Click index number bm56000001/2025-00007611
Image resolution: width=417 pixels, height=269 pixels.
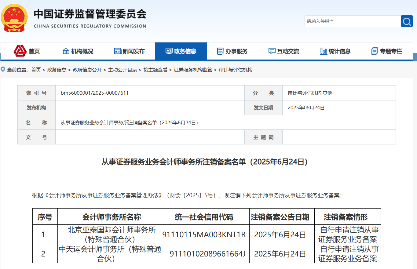[x=95, y=93]
